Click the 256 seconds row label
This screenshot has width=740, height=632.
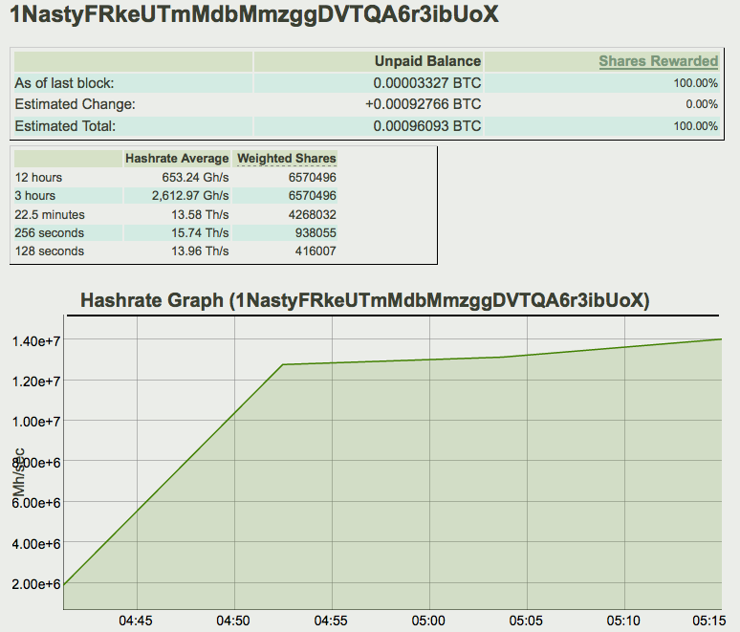[49, 232]
